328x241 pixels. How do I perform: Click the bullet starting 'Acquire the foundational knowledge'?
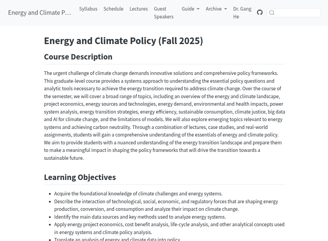[x=138, y=194]
